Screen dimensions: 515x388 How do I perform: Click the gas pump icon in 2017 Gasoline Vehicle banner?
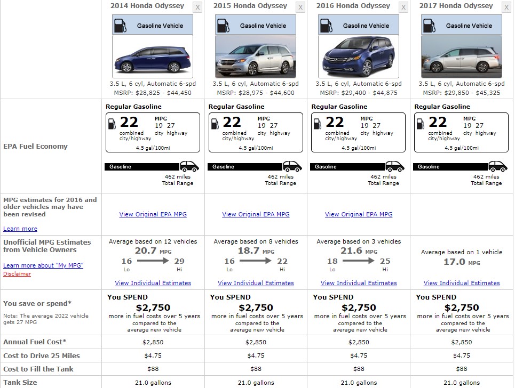(x=429, y=26)
